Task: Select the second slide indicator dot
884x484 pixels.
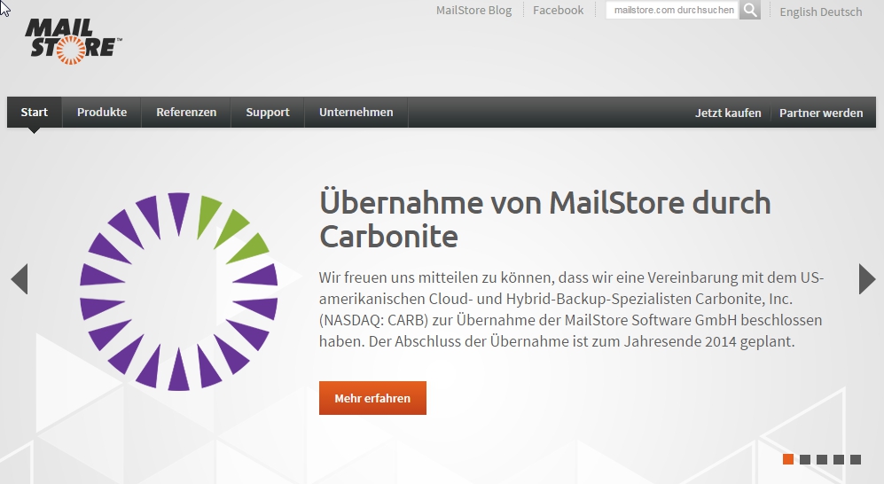Action: (x=805, y=459)
